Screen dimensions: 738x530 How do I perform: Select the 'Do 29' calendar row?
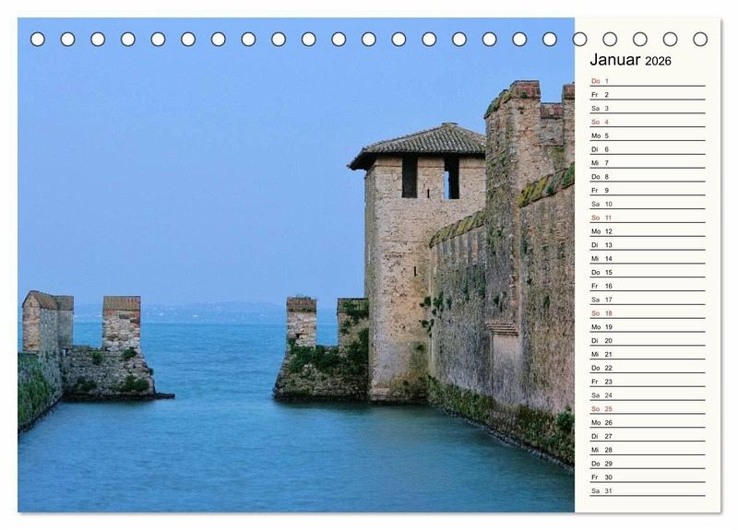[x=648, y=463]
